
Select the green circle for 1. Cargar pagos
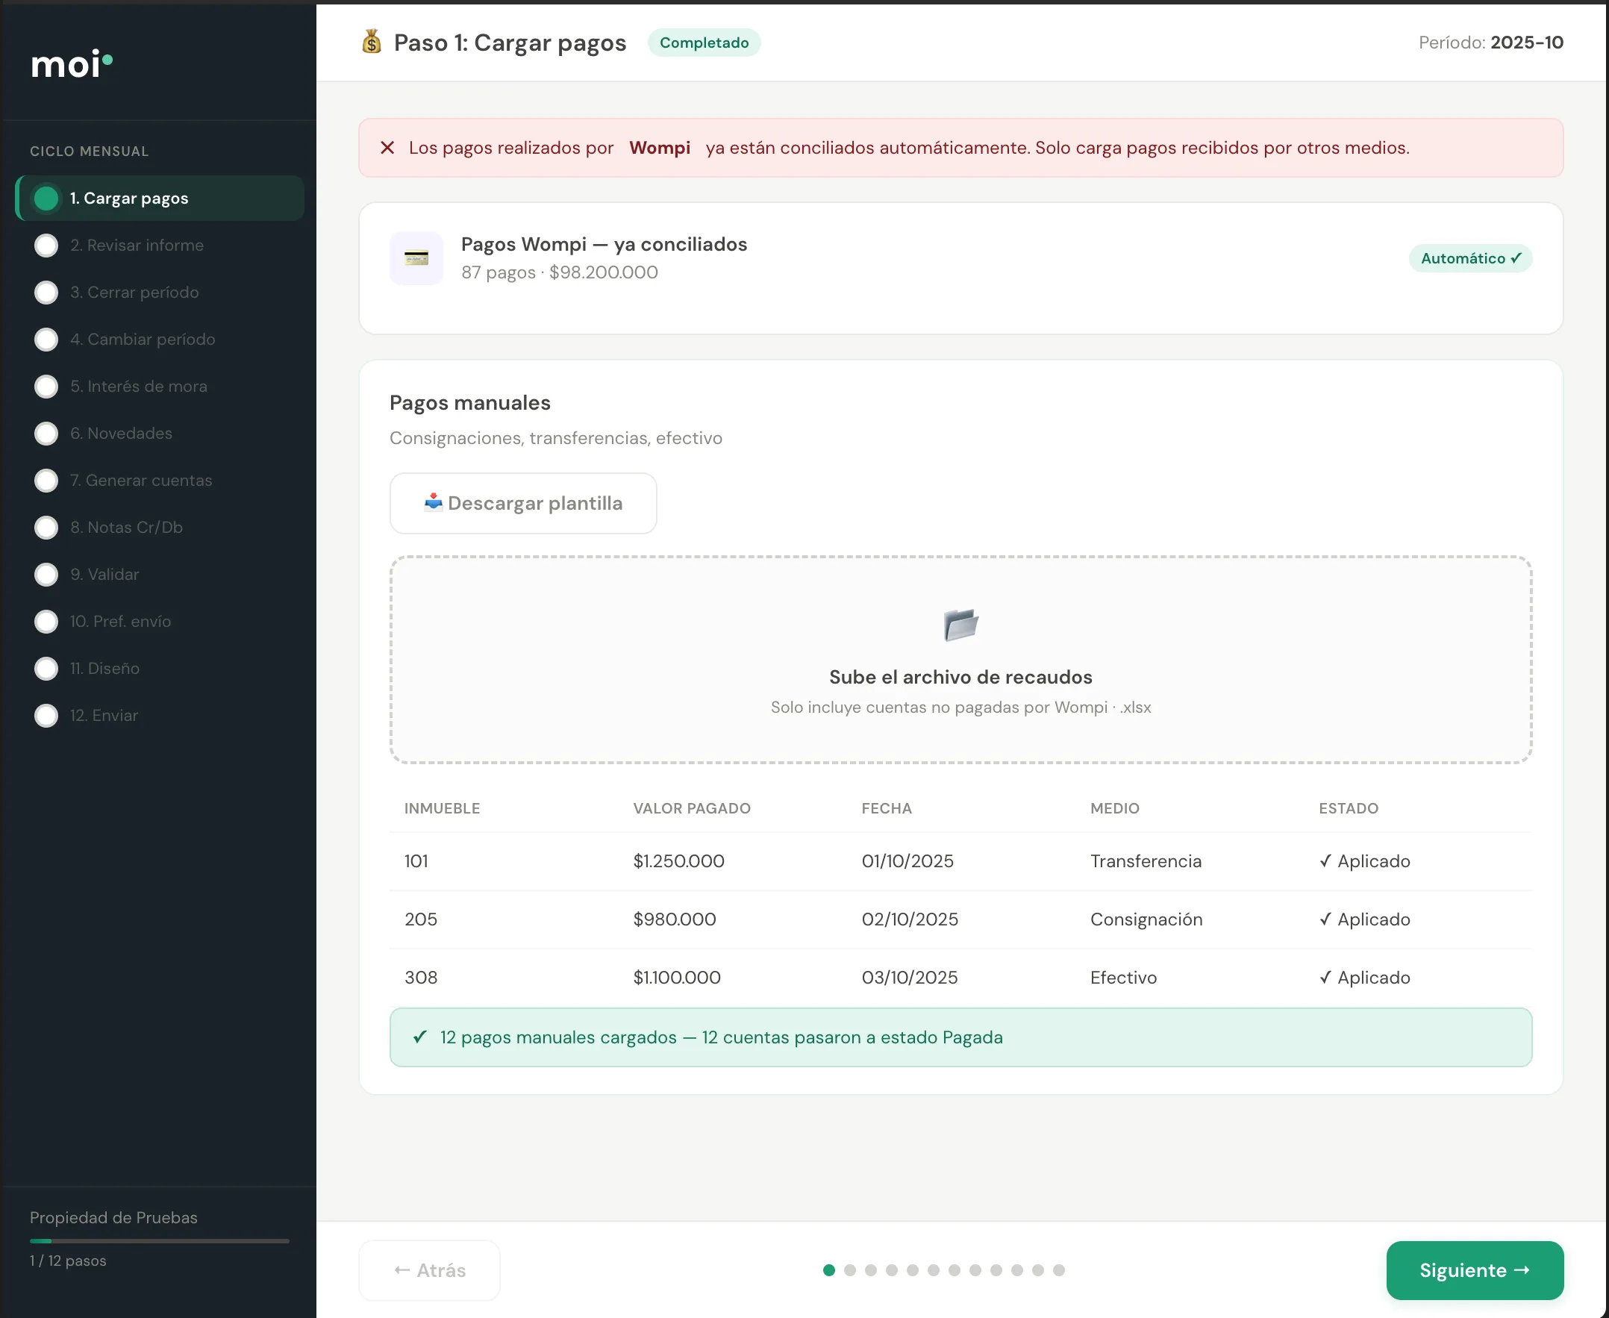(46, 199)
